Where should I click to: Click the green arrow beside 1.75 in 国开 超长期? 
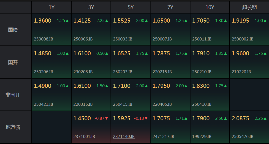pos(265,53)
